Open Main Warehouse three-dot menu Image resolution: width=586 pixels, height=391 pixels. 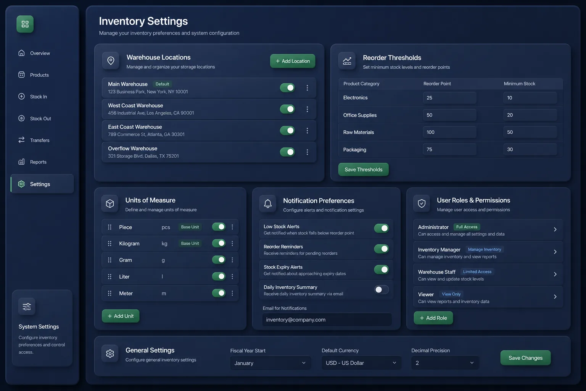[x=307, y=88]
